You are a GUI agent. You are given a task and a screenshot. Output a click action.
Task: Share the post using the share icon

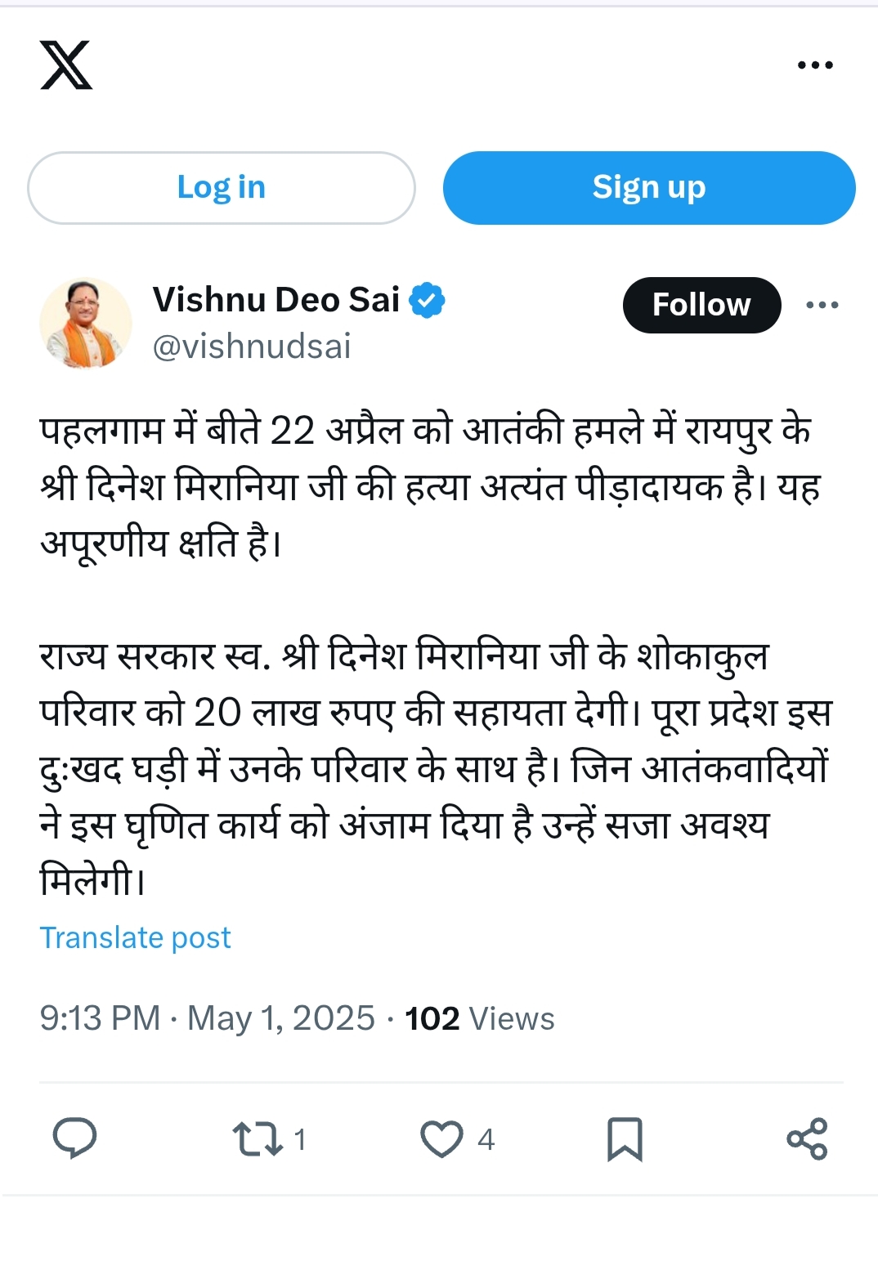pos(807,1138)
